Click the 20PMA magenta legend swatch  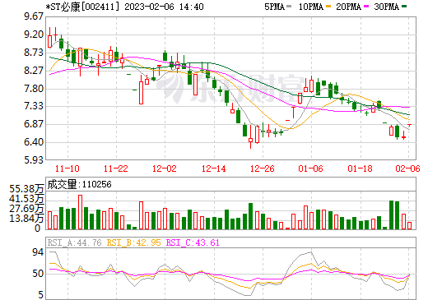click(366, 6)
